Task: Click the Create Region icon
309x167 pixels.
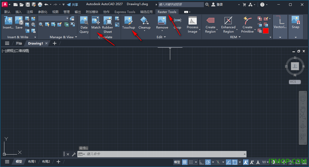Action: [211, 20]
